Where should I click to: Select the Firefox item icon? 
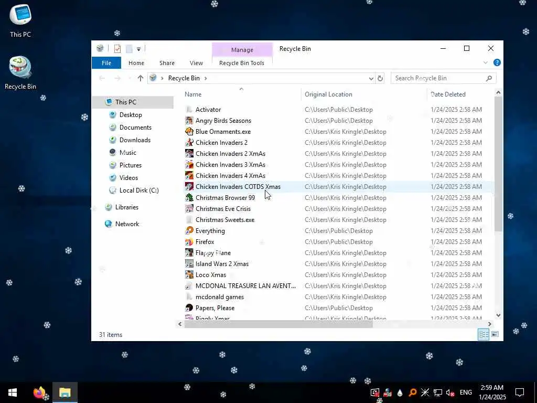click(189, 242)
